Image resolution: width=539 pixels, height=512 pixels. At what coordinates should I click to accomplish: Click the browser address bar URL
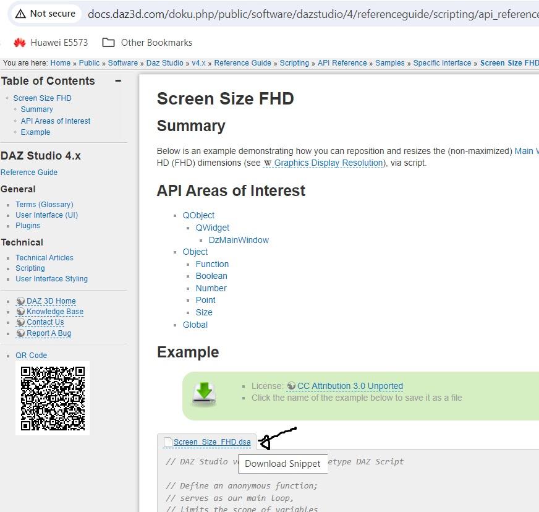click(x=313, y=14)
